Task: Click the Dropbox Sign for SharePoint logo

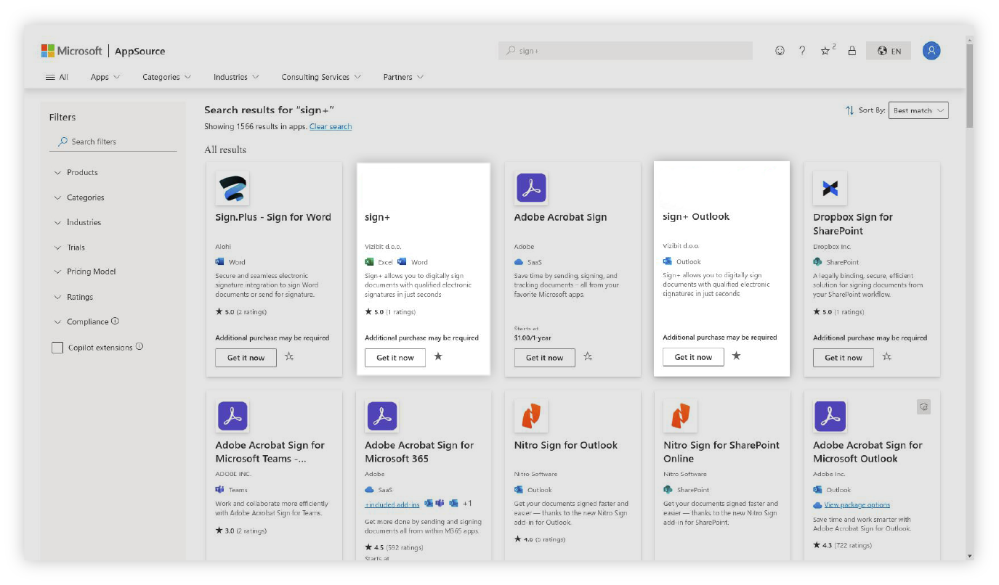Action: (x=830, y=189)
